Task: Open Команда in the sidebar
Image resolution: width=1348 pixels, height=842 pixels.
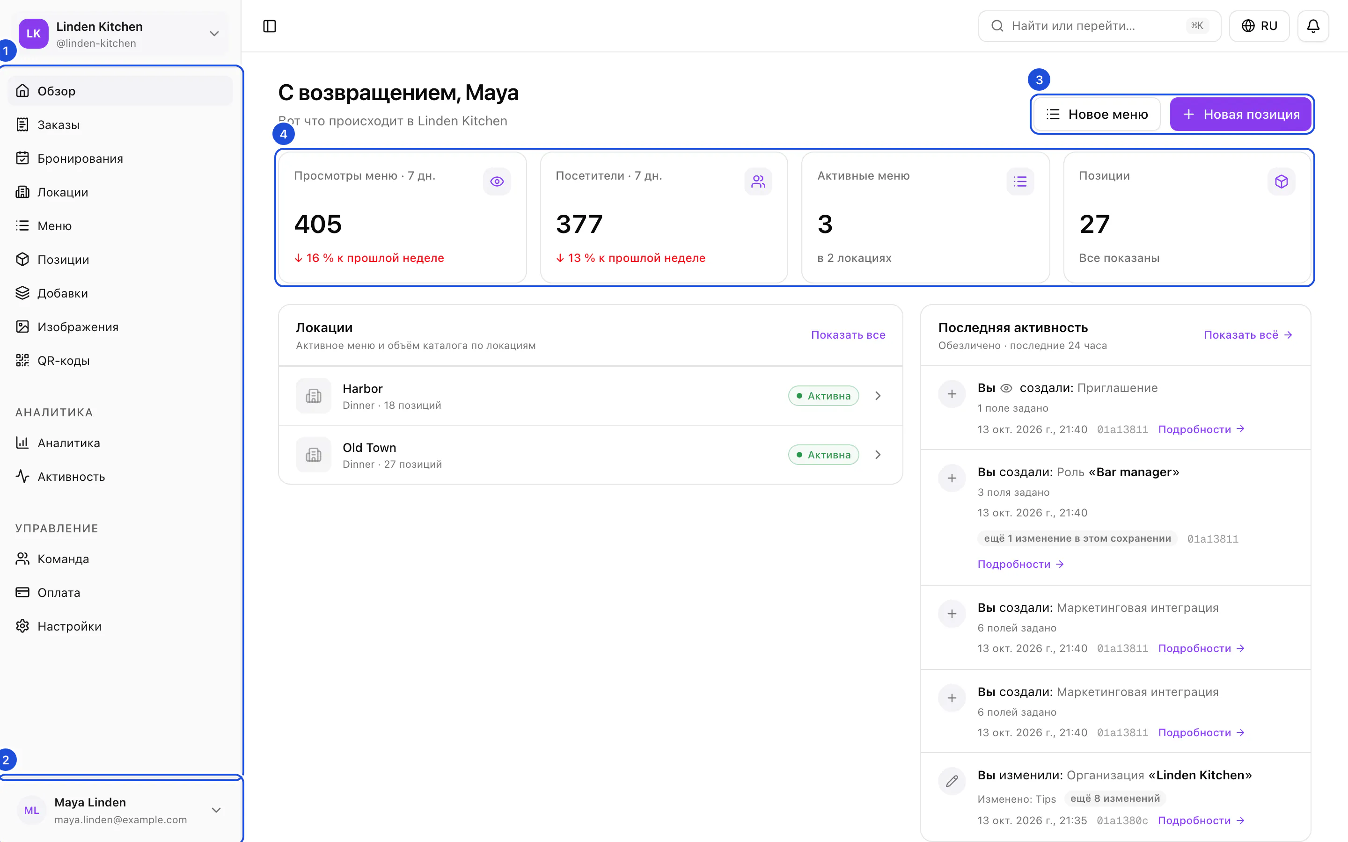Action: click(x=120, y=559)
